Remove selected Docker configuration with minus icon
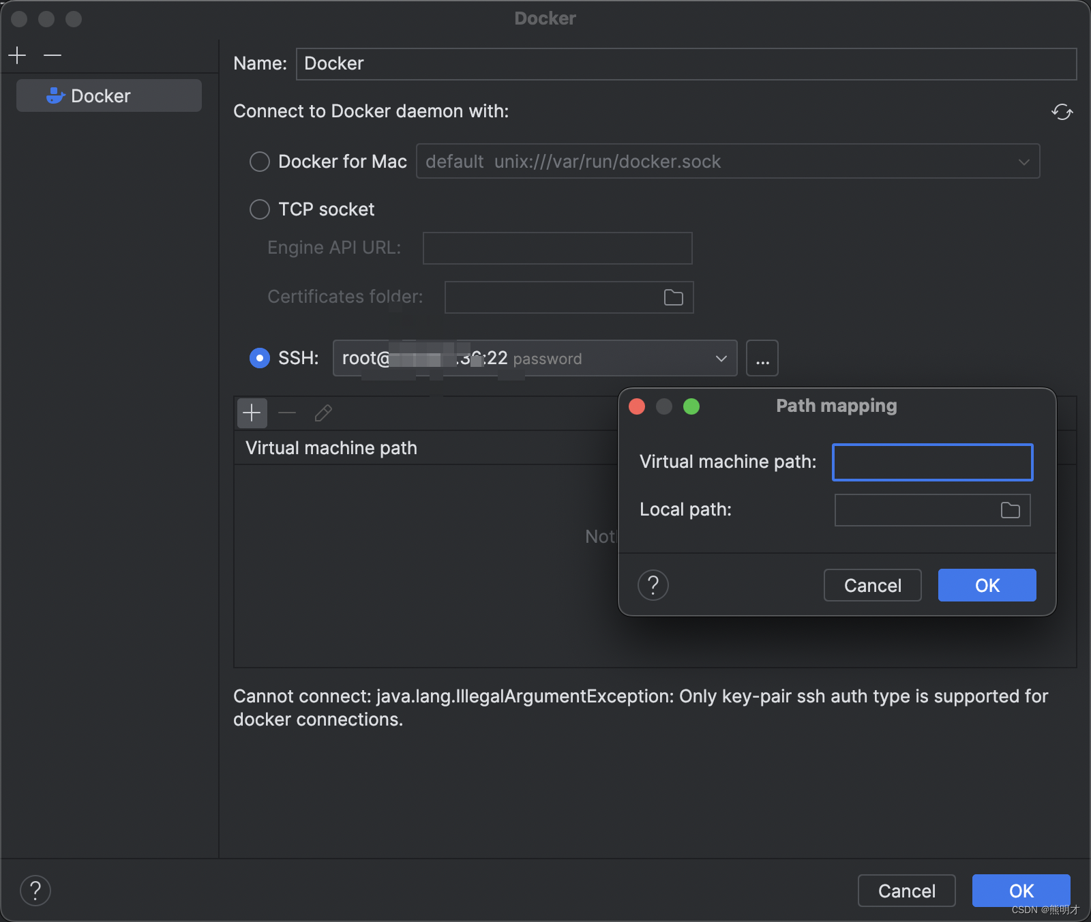This screenshot has width=1091, height=922. pyautogui.click(x=53, y=55)
